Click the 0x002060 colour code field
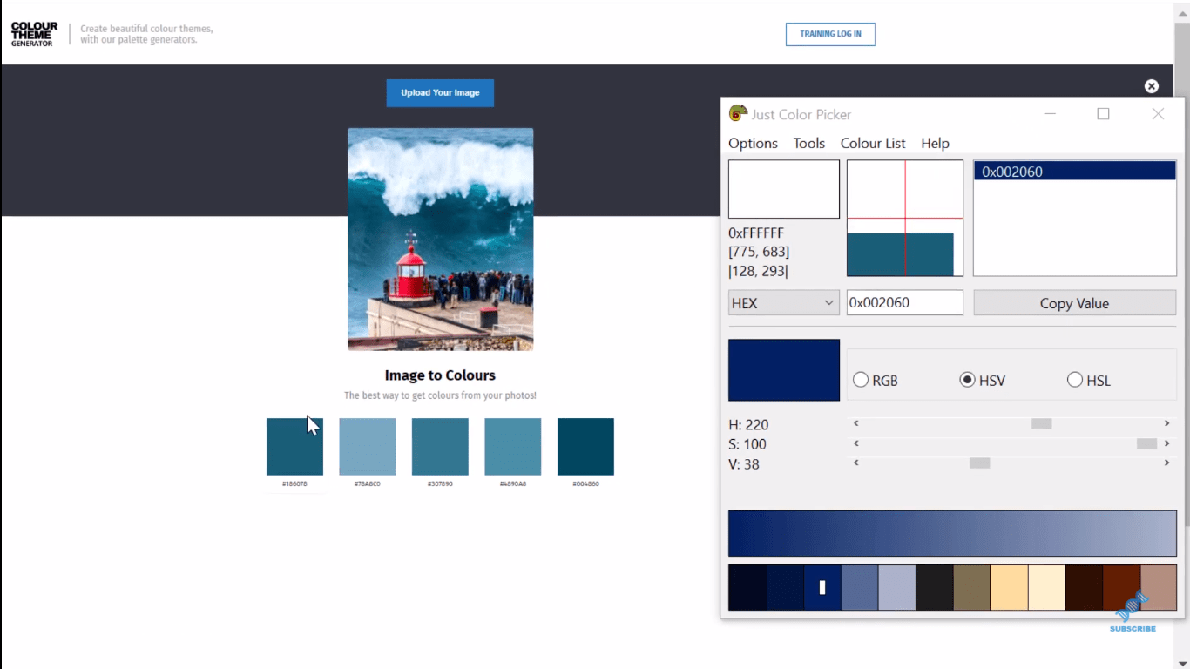 click(904, 302)
